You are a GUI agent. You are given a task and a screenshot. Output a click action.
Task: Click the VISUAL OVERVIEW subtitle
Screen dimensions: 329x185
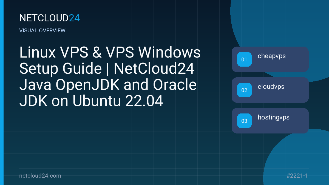tap(42, 30)
